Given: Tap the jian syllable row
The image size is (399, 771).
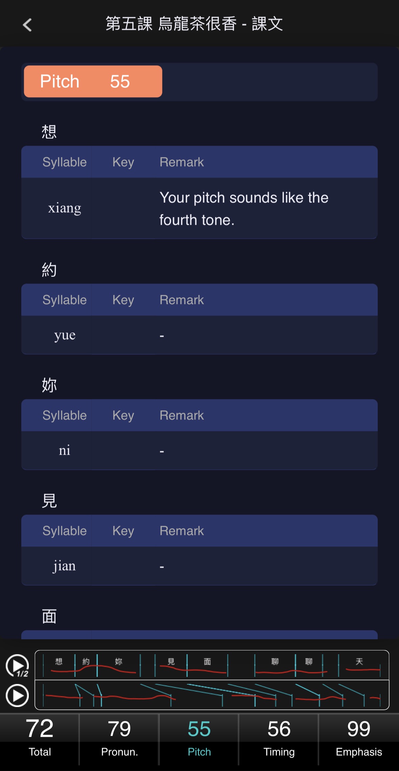Looking at the screenshot, I should (x=199, y=566).
